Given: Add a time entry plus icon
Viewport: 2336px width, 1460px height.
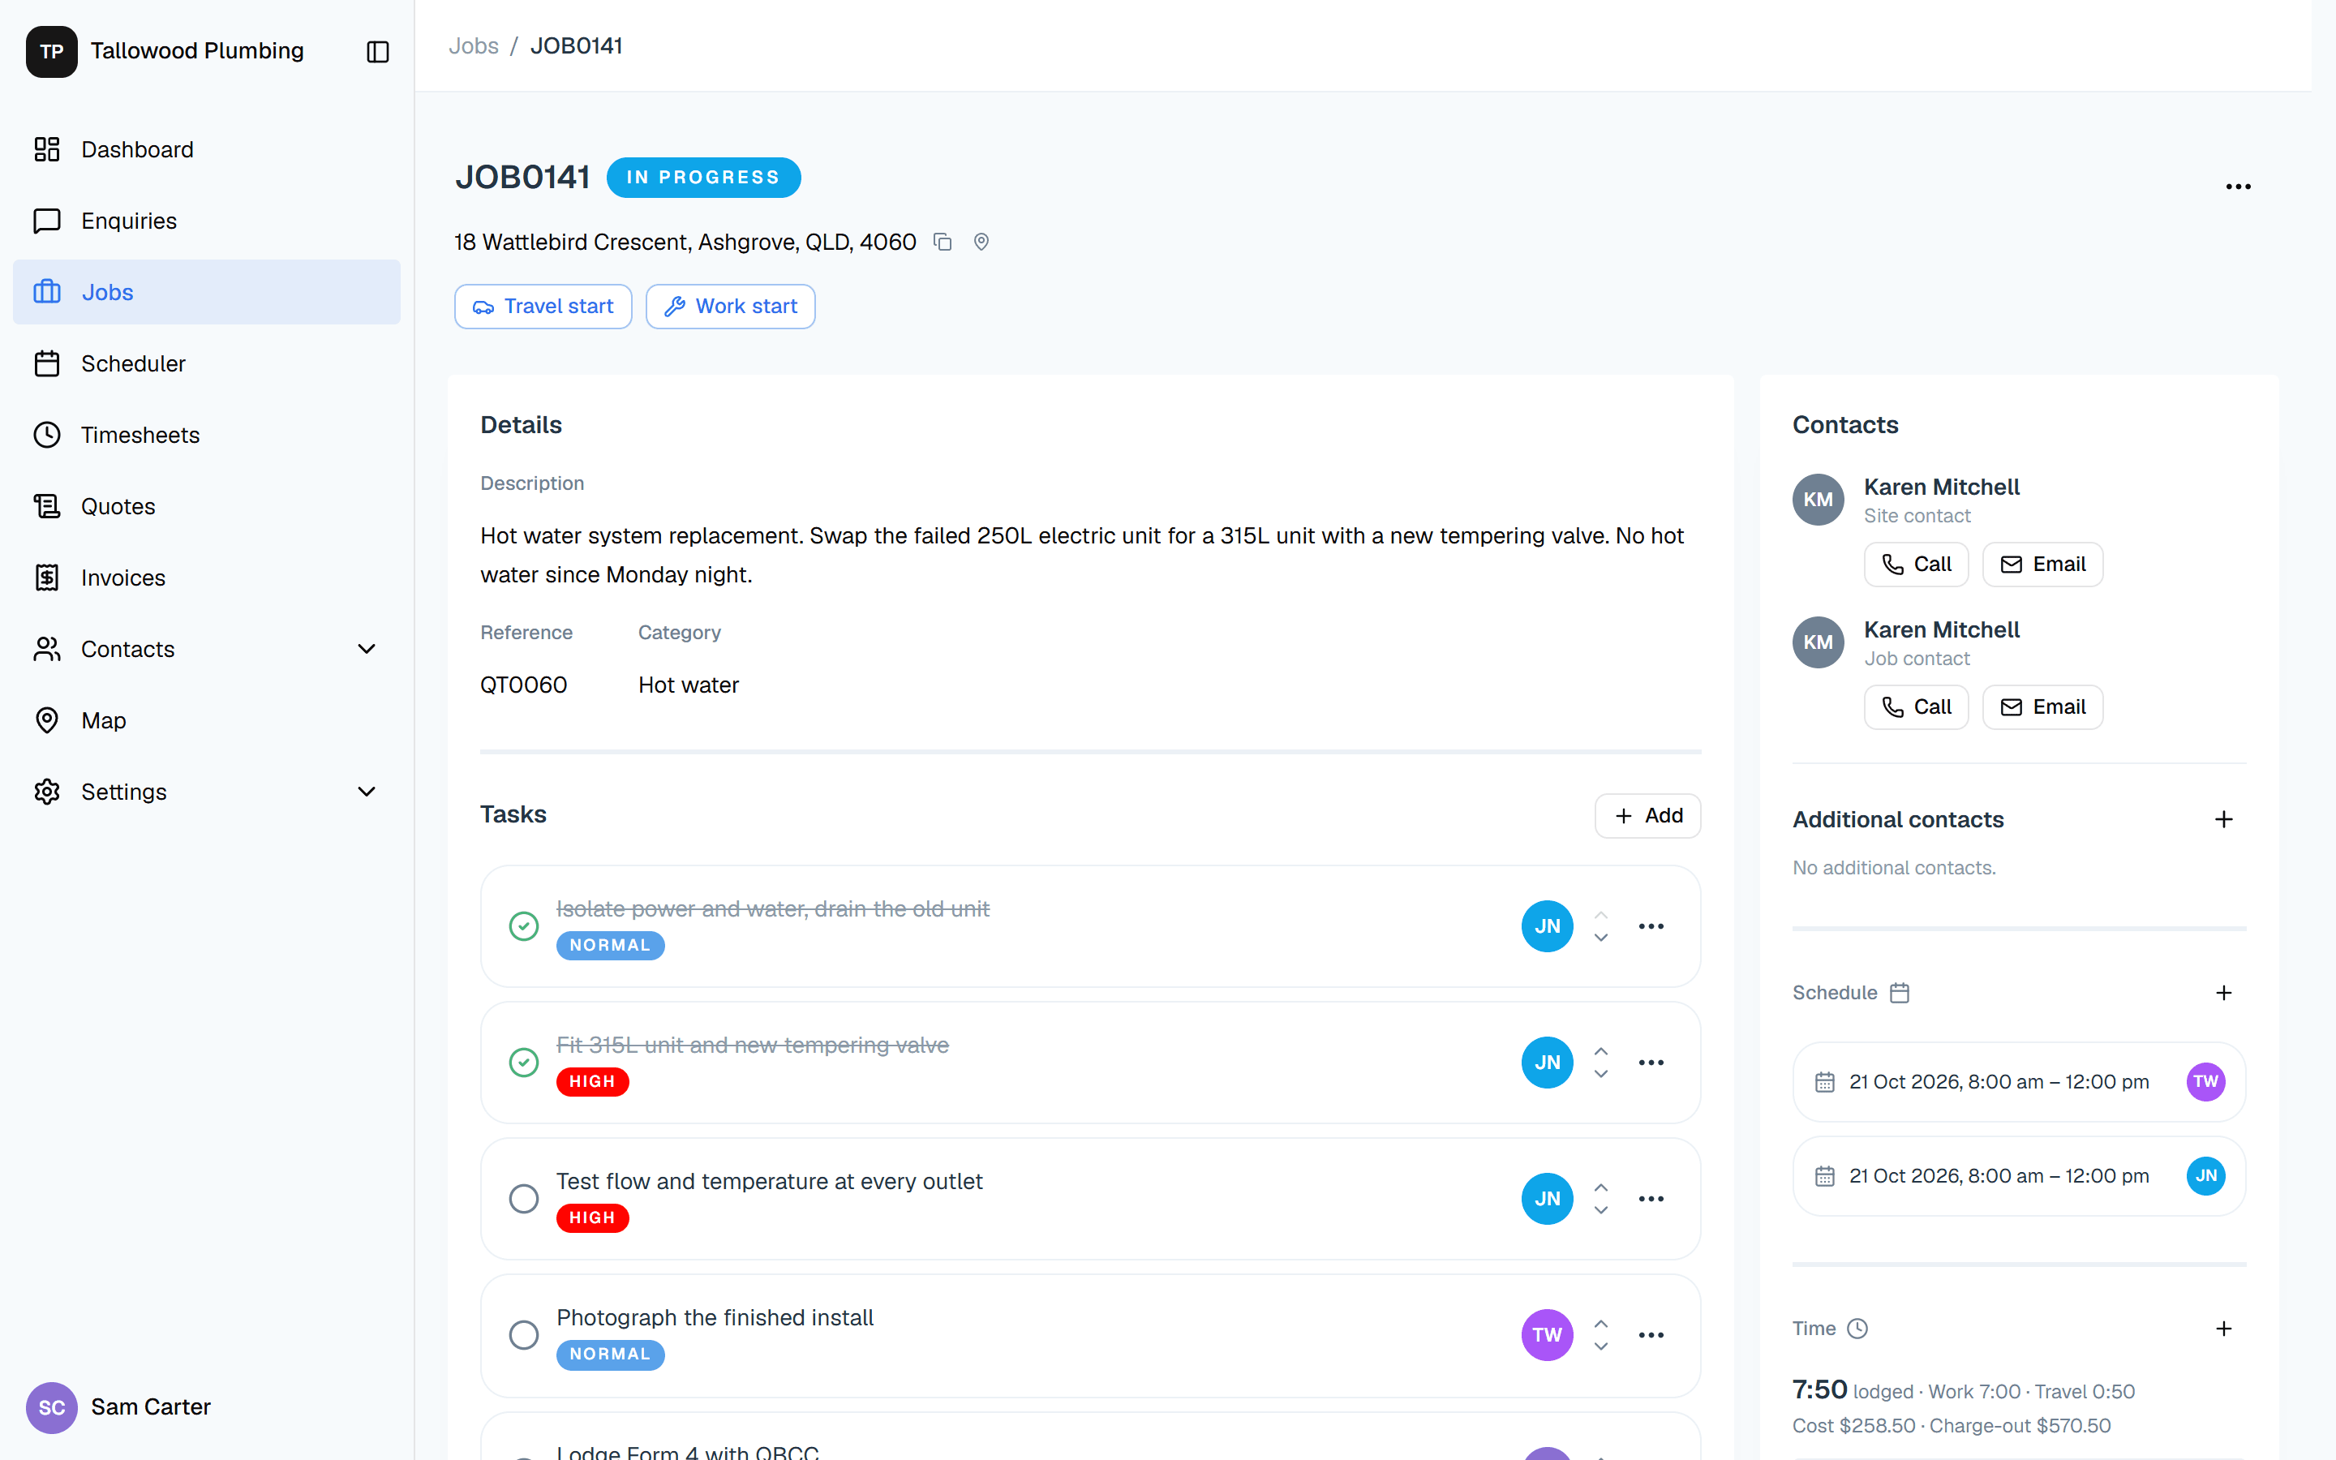Looking at the screenshot, I should (2224, 1329).
